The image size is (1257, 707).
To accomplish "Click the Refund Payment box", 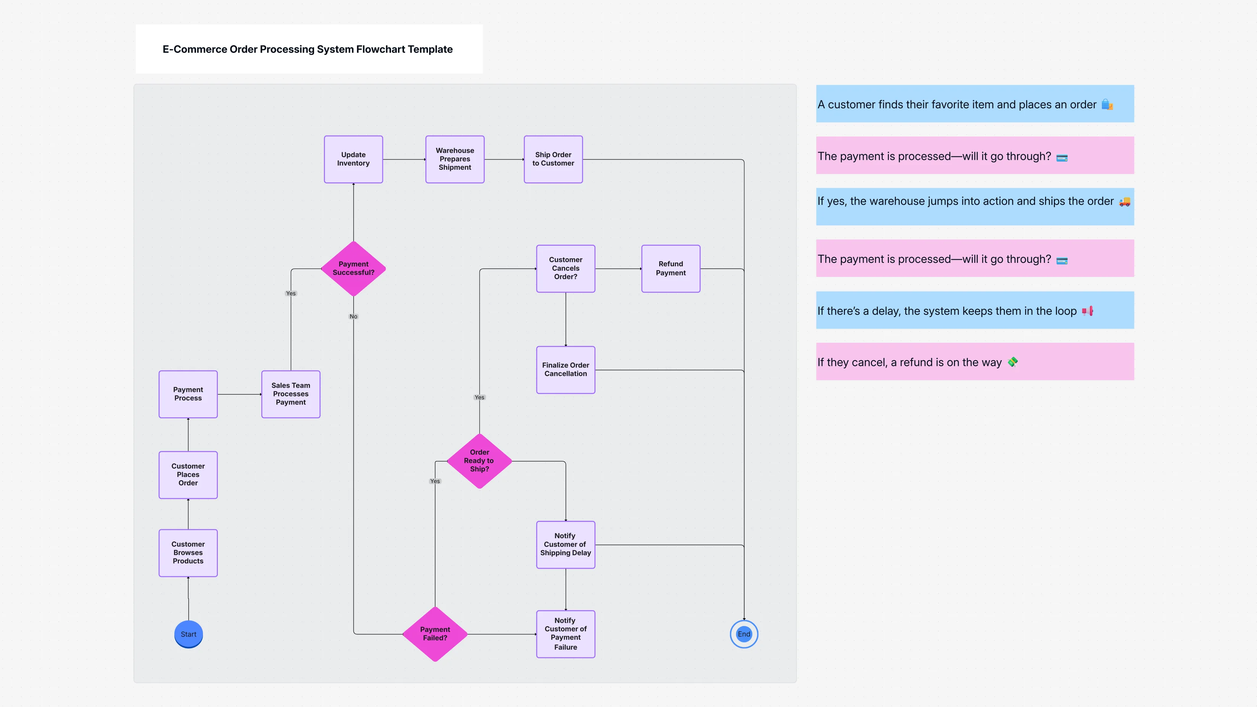I will [671, 268].
